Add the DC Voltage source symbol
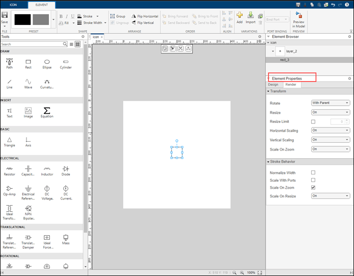The height and width of the screenshot is (276, 354). [x=47, y=193]
